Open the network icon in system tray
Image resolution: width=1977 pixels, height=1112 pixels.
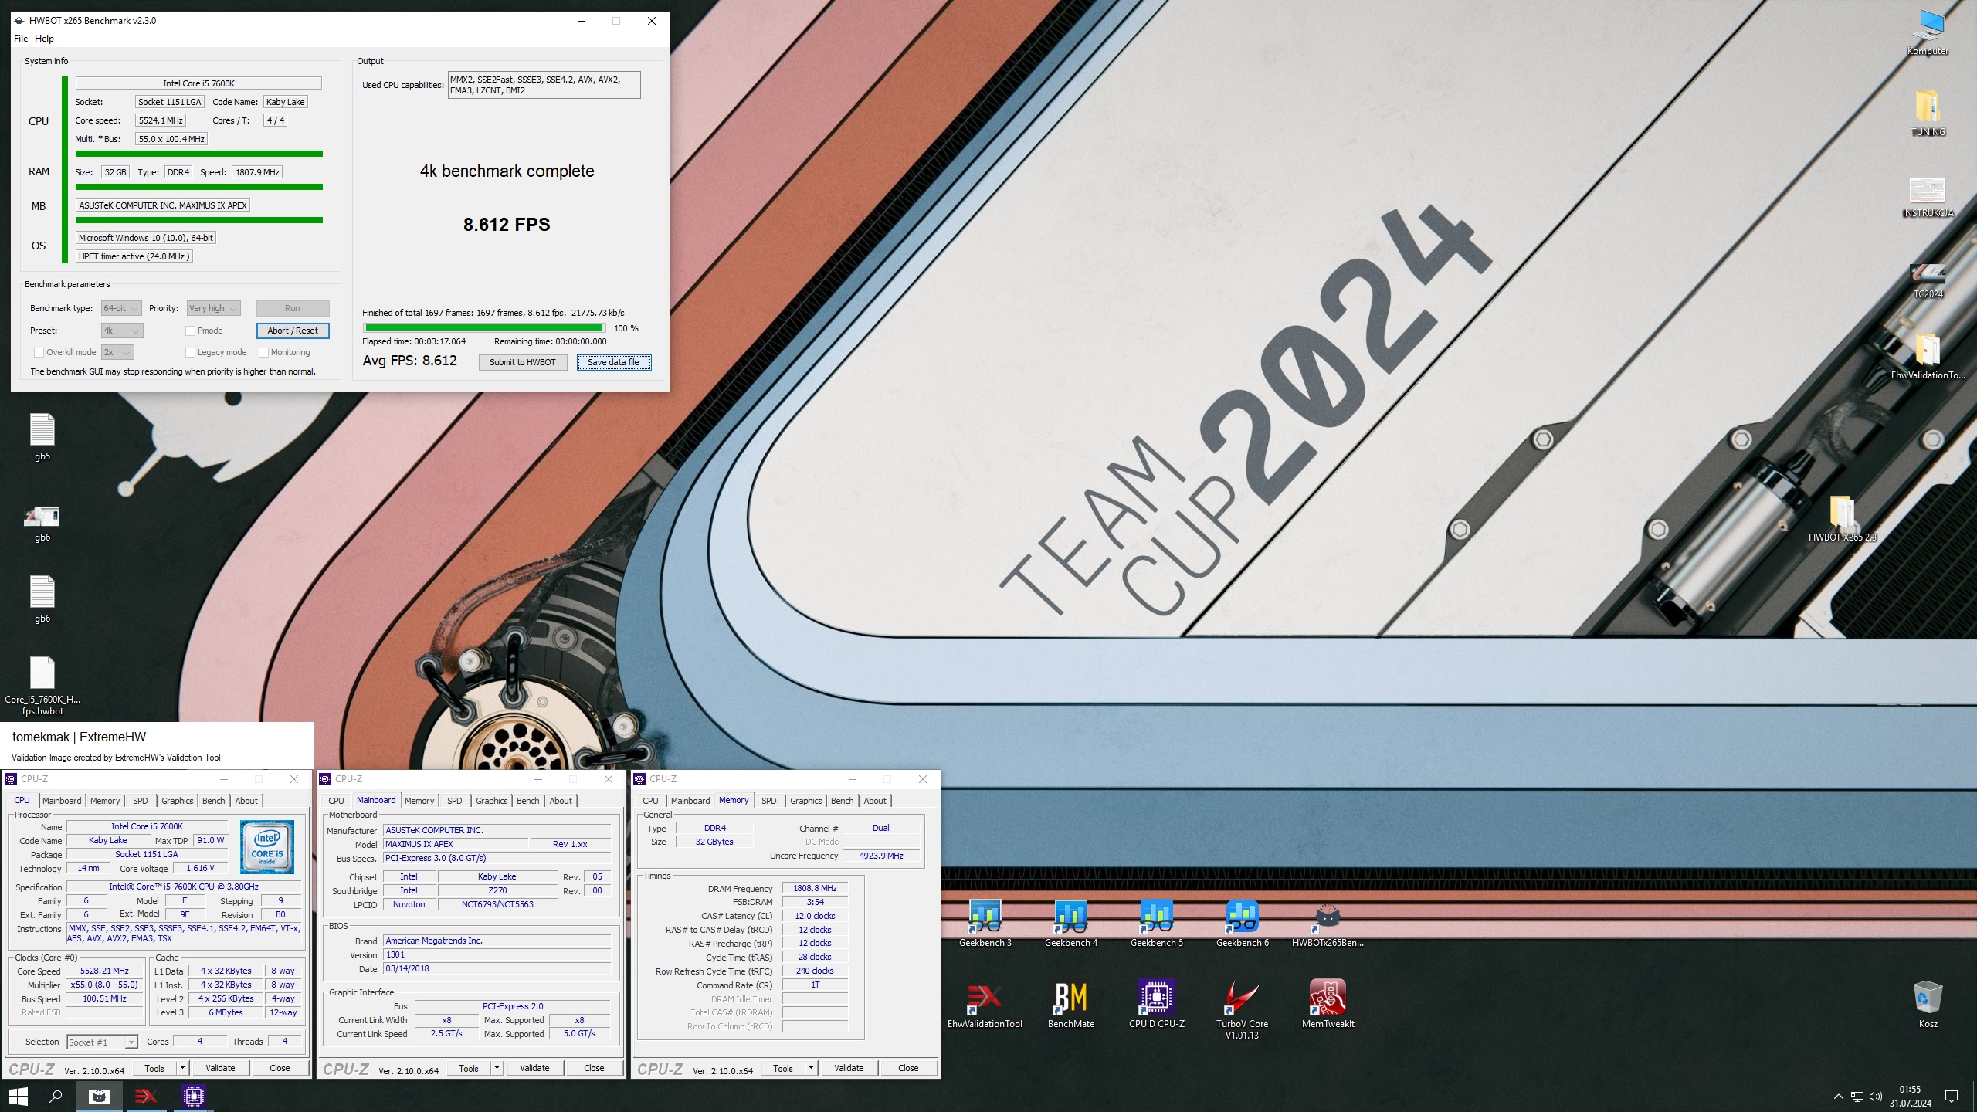click(x=1857, y=1097)
